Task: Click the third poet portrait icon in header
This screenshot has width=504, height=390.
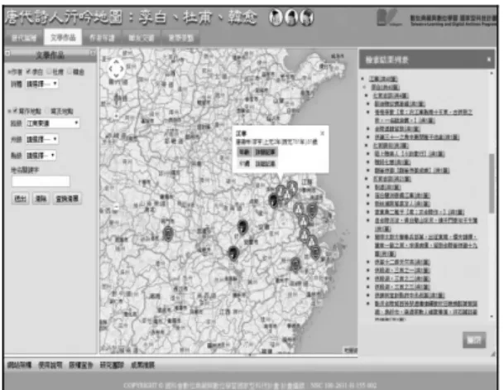Action: click(306, 17)
